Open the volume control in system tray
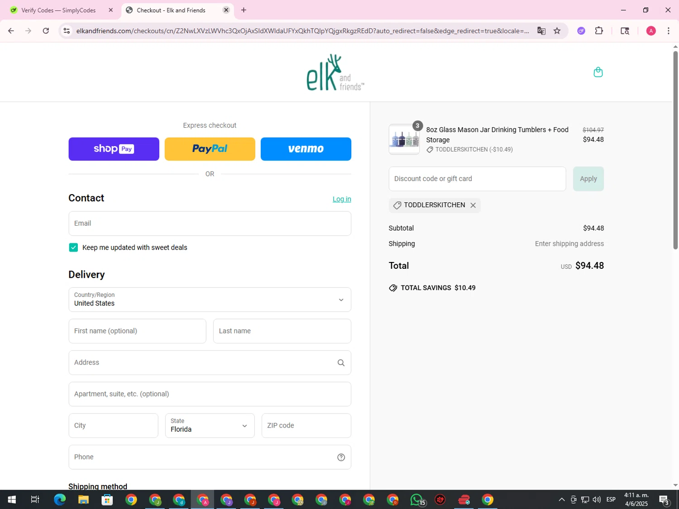Image resolution: width=679 pixels, height=509 pixels. 597,499
